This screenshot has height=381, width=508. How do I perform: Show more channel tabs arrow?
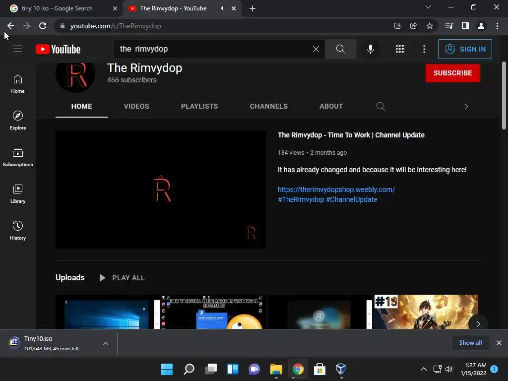[466, 107]
